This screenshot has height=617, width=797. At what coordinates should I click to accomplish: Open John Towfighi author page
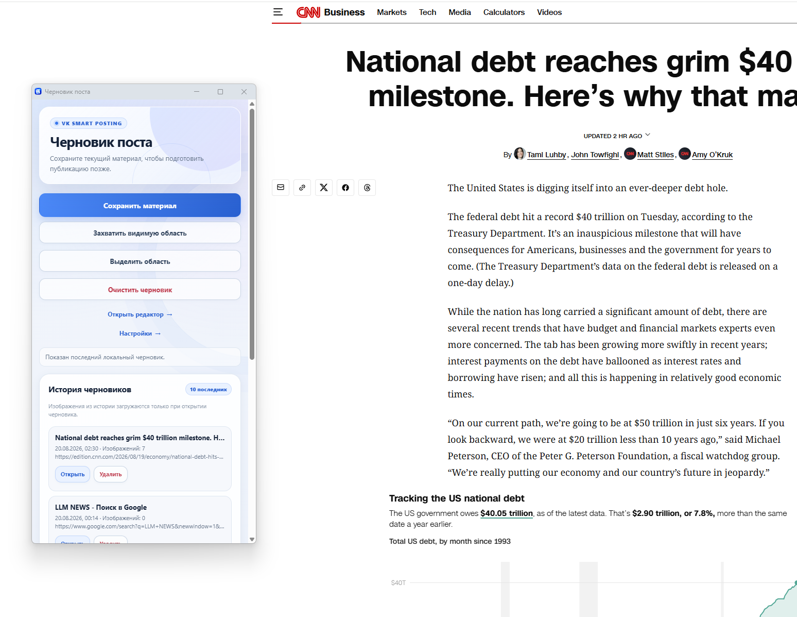[595, 155]
